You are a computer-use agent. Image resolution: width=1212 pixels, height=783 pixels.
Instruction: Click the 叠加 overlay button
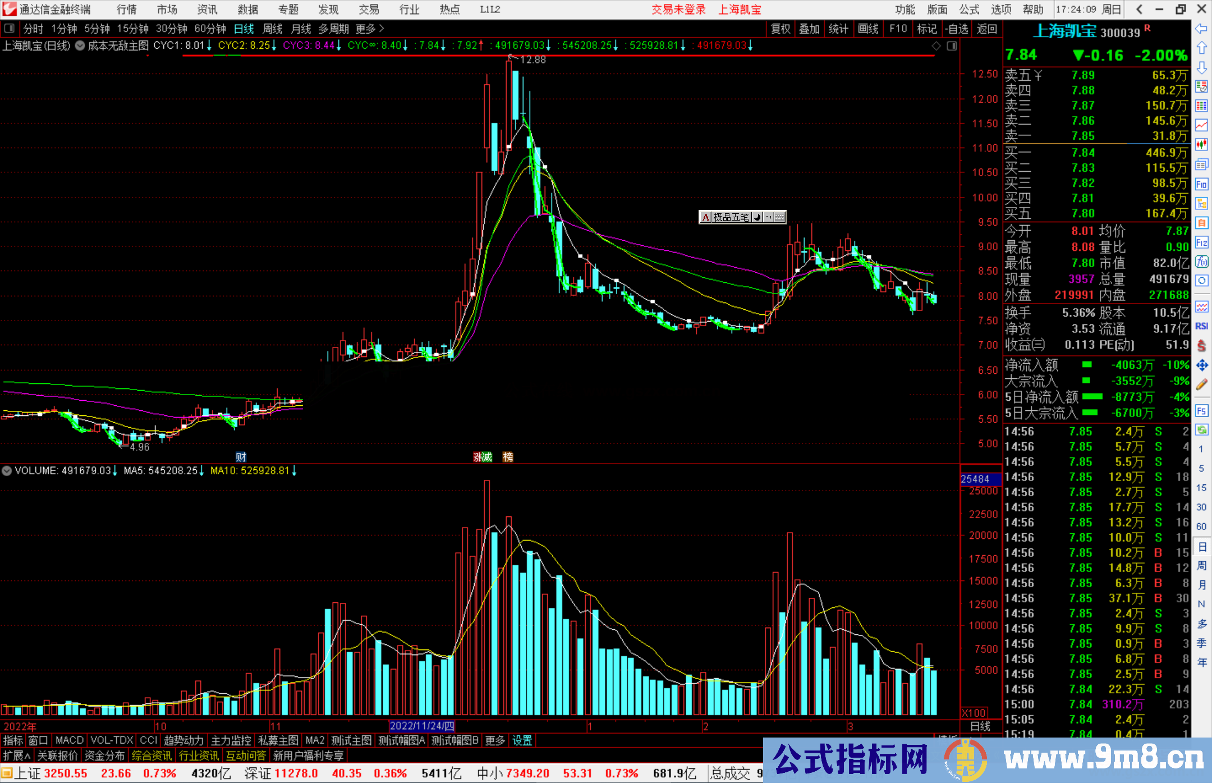[810, 29]
